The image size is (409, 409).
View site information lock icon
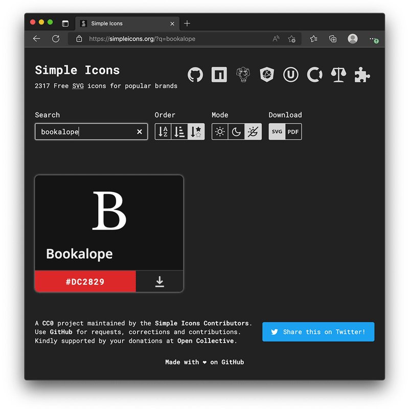tap(79, 39)
